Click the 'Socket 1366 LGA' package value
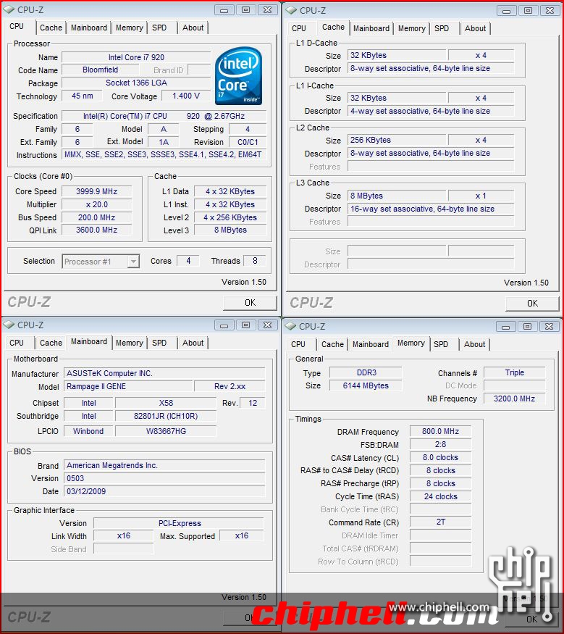The image size is (564, 634). [x=136, y=83]
